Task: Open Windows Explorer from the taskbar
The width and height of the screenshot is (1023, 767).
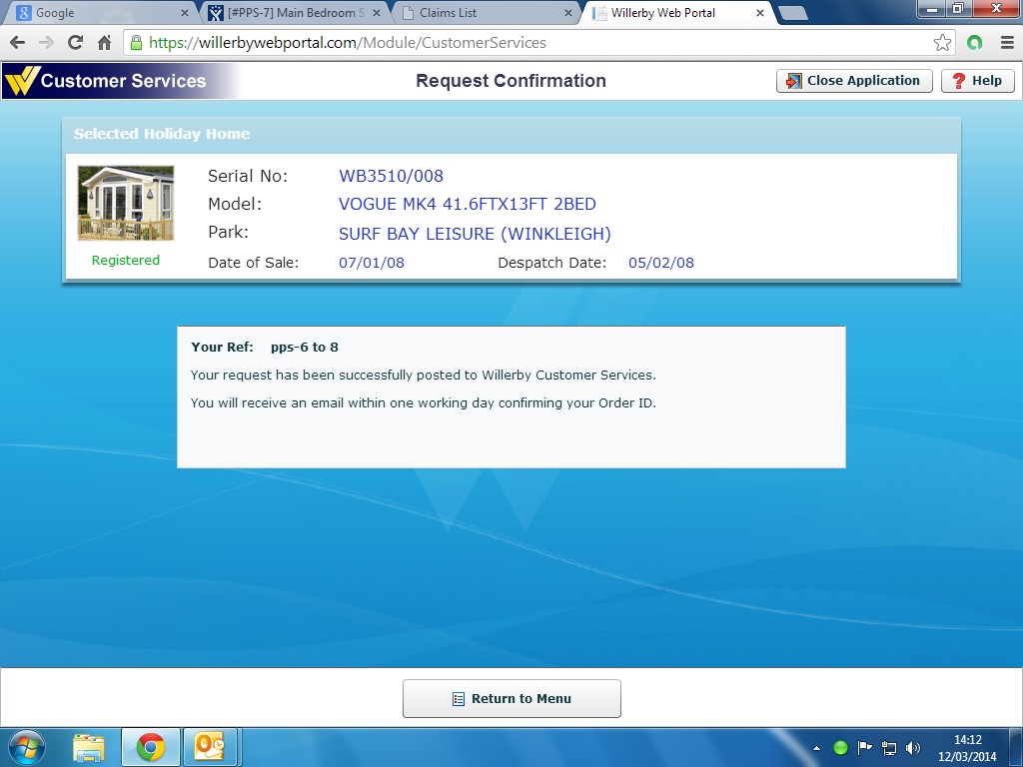Action: click(x=89, y=747)
